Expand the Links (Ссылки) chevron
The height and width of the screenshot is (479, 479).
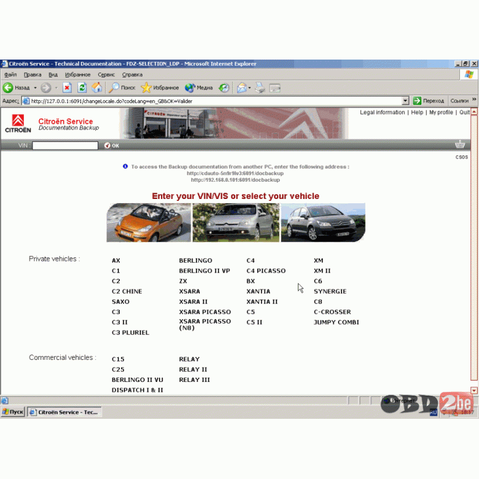pos(474,99)
